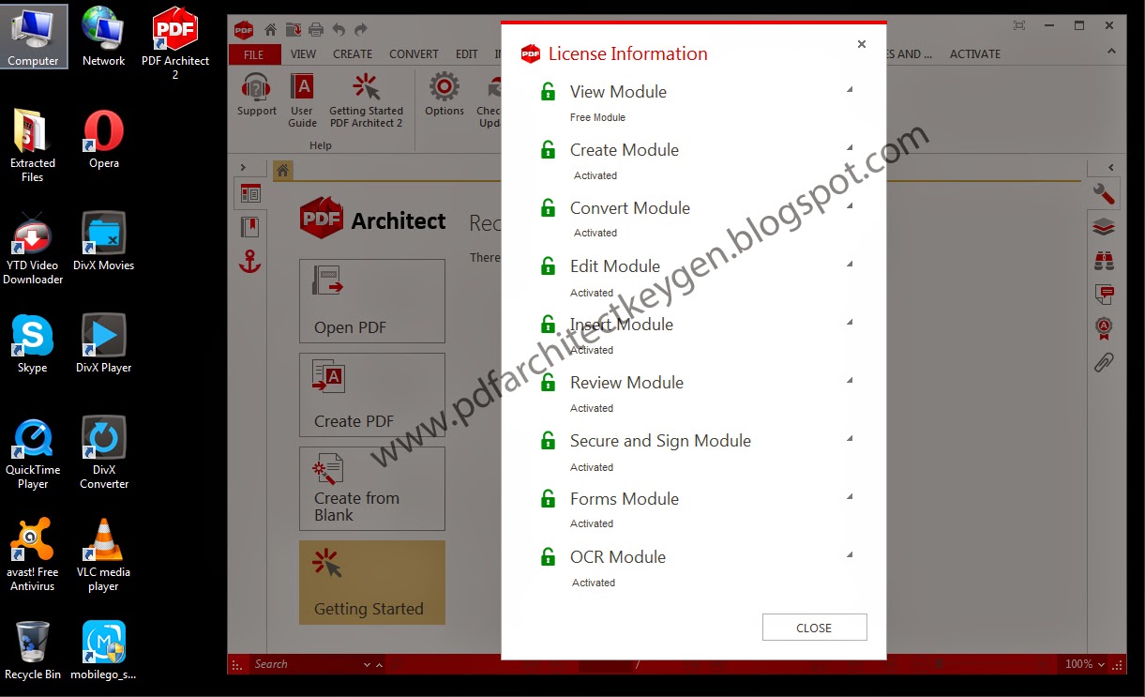1145x697 pixels.
Task: Select the PDF Architect 2 desktop shortcut
Action: [175, 42]
